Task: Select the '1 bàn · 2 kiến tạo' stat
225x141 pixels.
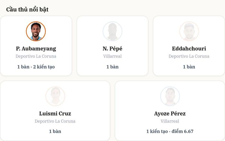Action: click(36, 67)
